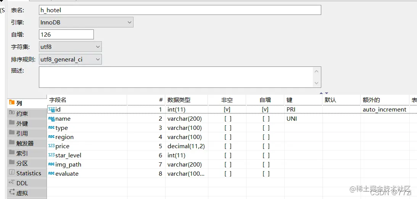
Task: Click the 分区 tab folder icon
Action: click(x=11, y=162)
